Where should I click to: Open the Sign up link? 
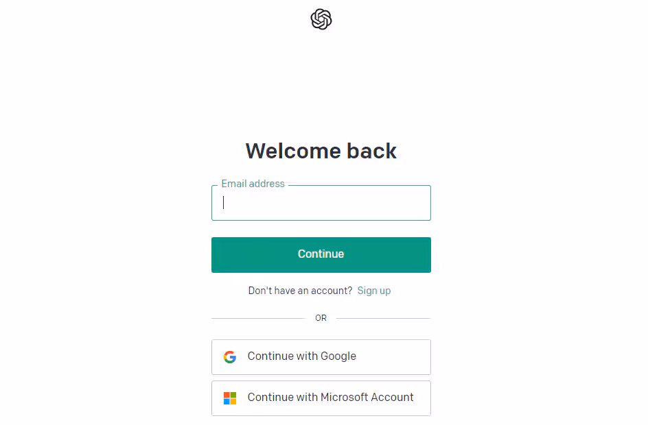coord(374,291)
